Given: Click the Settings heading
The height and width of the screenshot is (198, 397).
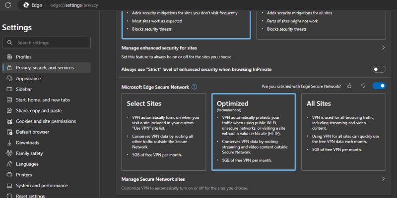Looking at the screenshot, I should (x=17, y=28).
